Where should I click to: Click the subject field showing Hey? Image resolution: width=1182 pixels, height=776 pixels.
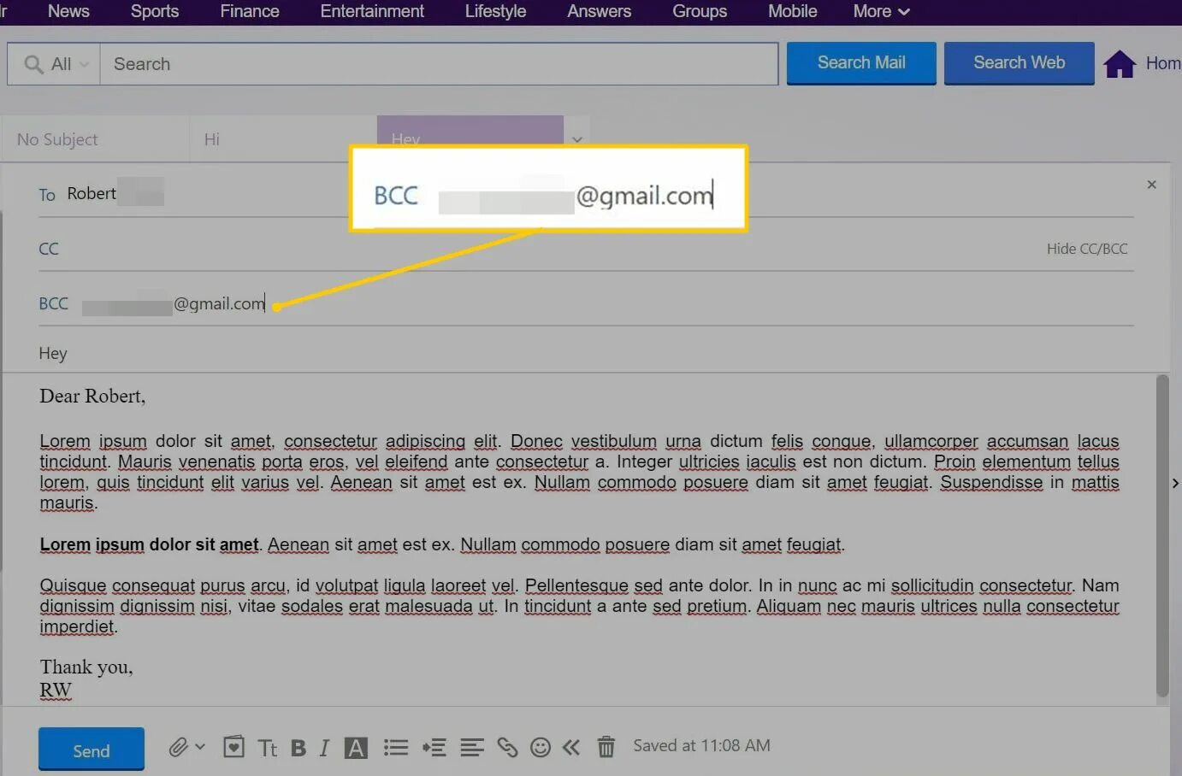[586, 353]
